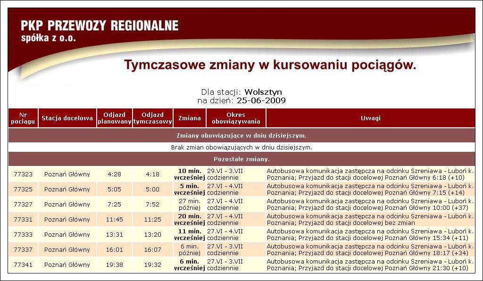The image size is (483, 281).
Task: Select train number 77333
Action: pos(23,234)
